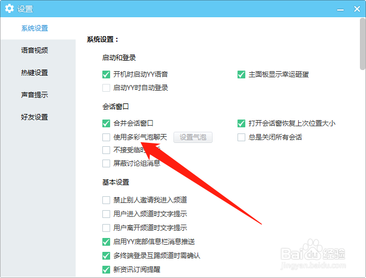The height and width of the screenshot is (278, 366).
Task: Click the 会话窗口 section heading
Action: (x=116, y=107)
